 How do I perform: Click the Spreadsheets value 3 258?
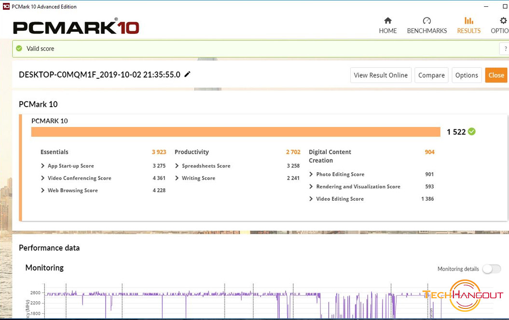click(293, 166)
